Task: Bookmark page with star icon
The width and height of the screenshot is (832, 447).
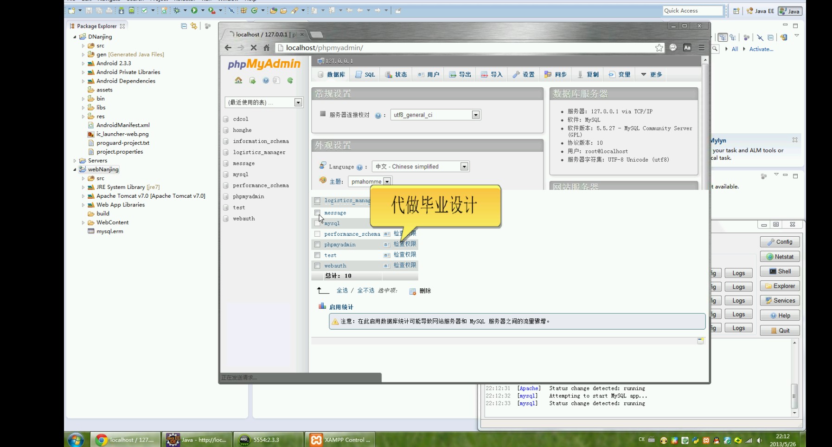Action: [659, 47]
